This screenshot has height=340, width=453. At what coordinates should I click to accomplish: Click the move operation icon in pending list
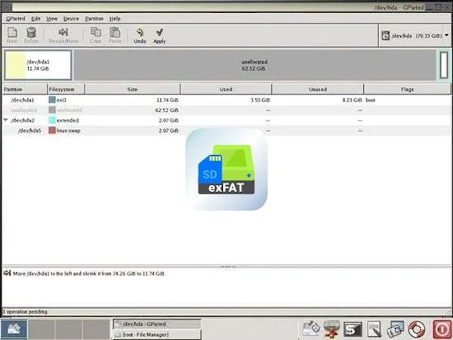tap(7, 273)
